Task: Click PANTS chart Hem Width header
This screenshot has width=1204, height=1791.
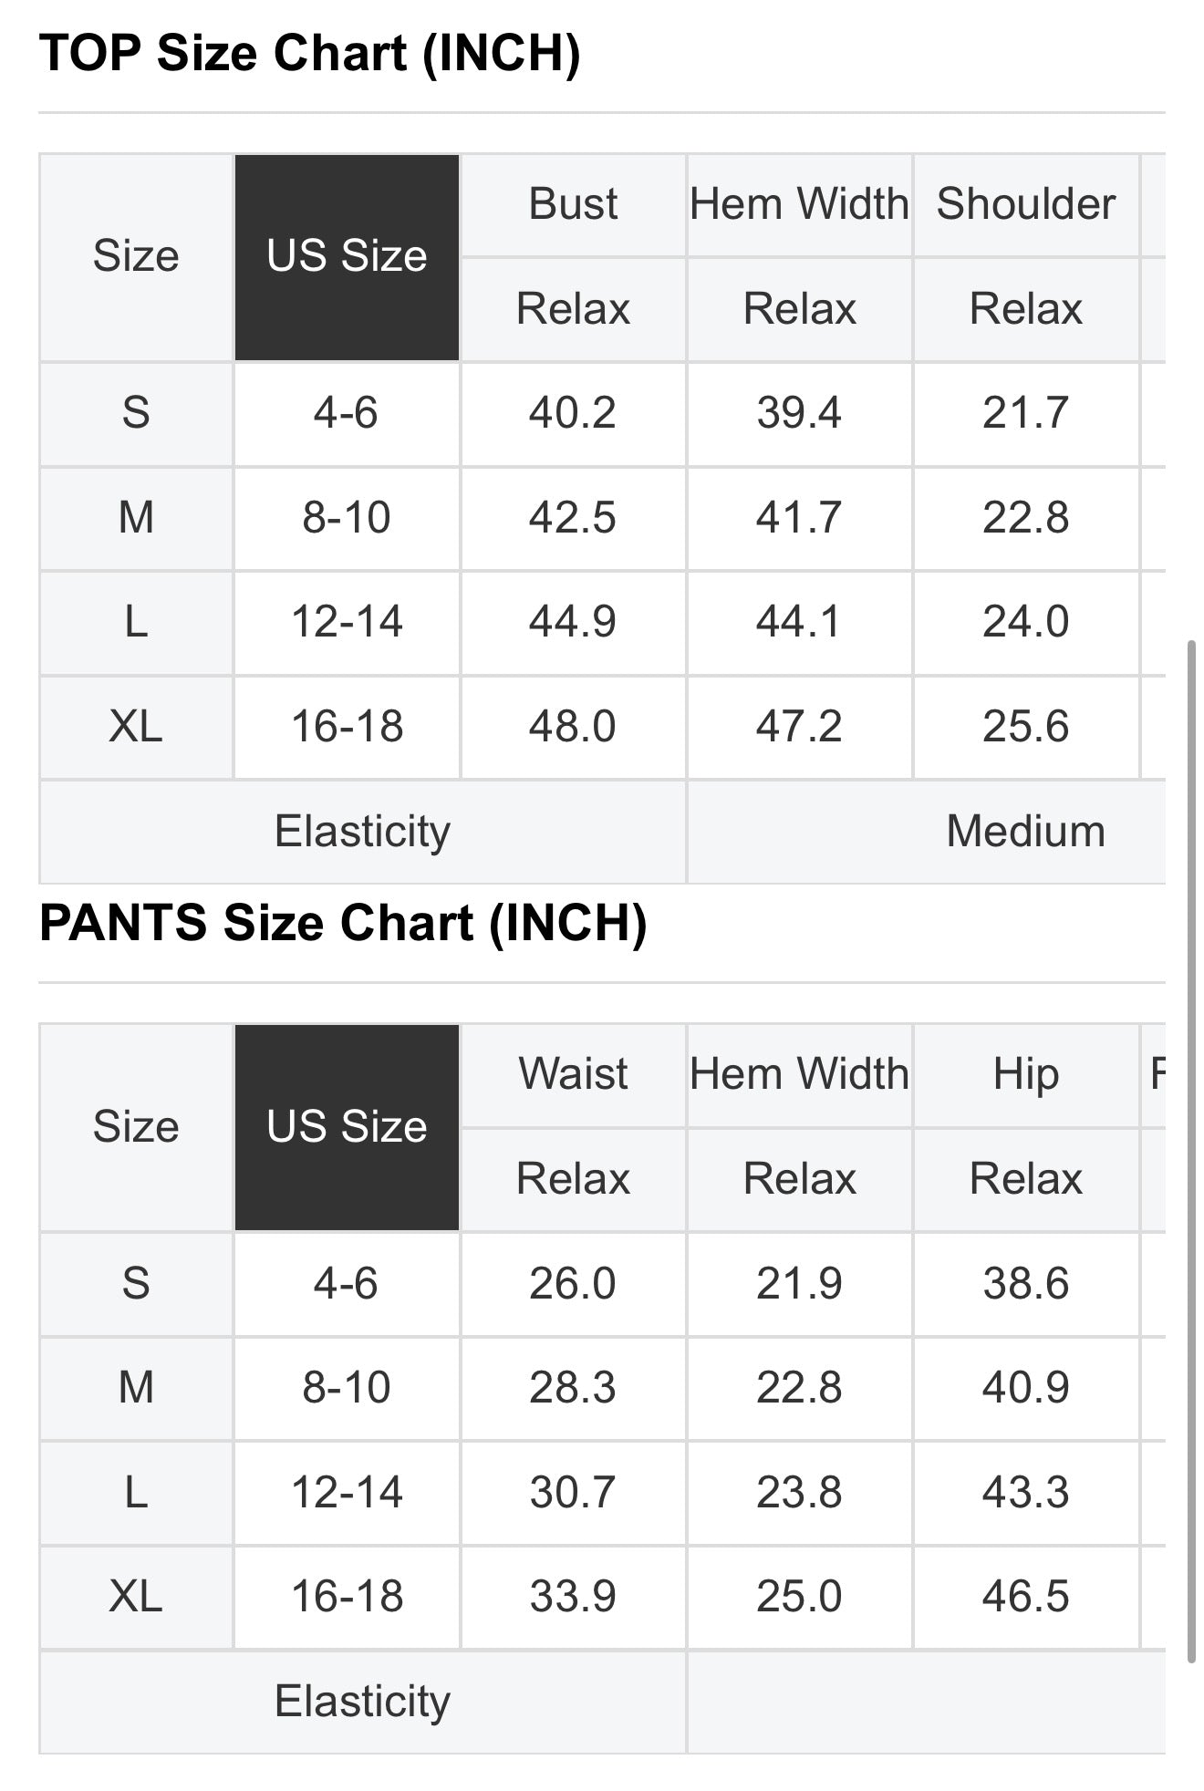Action: coord(799,1074)
